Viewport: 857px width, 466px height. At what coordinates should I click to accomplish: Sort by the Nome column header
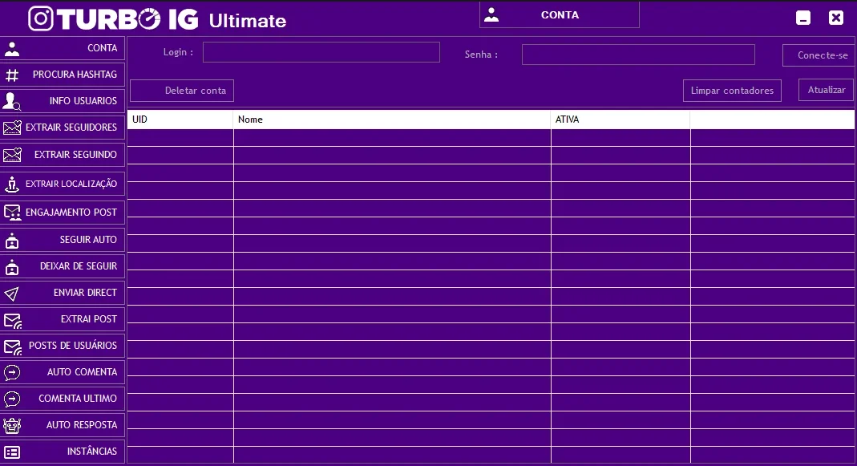(x=392, y=120)
